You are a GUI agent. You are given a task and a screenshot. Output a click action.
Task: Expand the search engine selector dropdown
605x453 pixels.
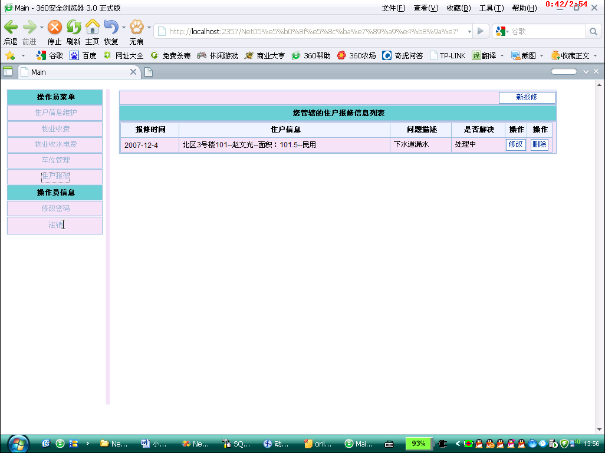pyautogui.click(x=507, y=32)
